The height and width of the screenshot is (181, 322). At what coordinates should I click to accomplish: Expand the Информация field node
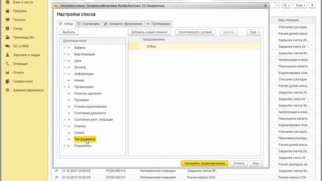coord(65,74)
